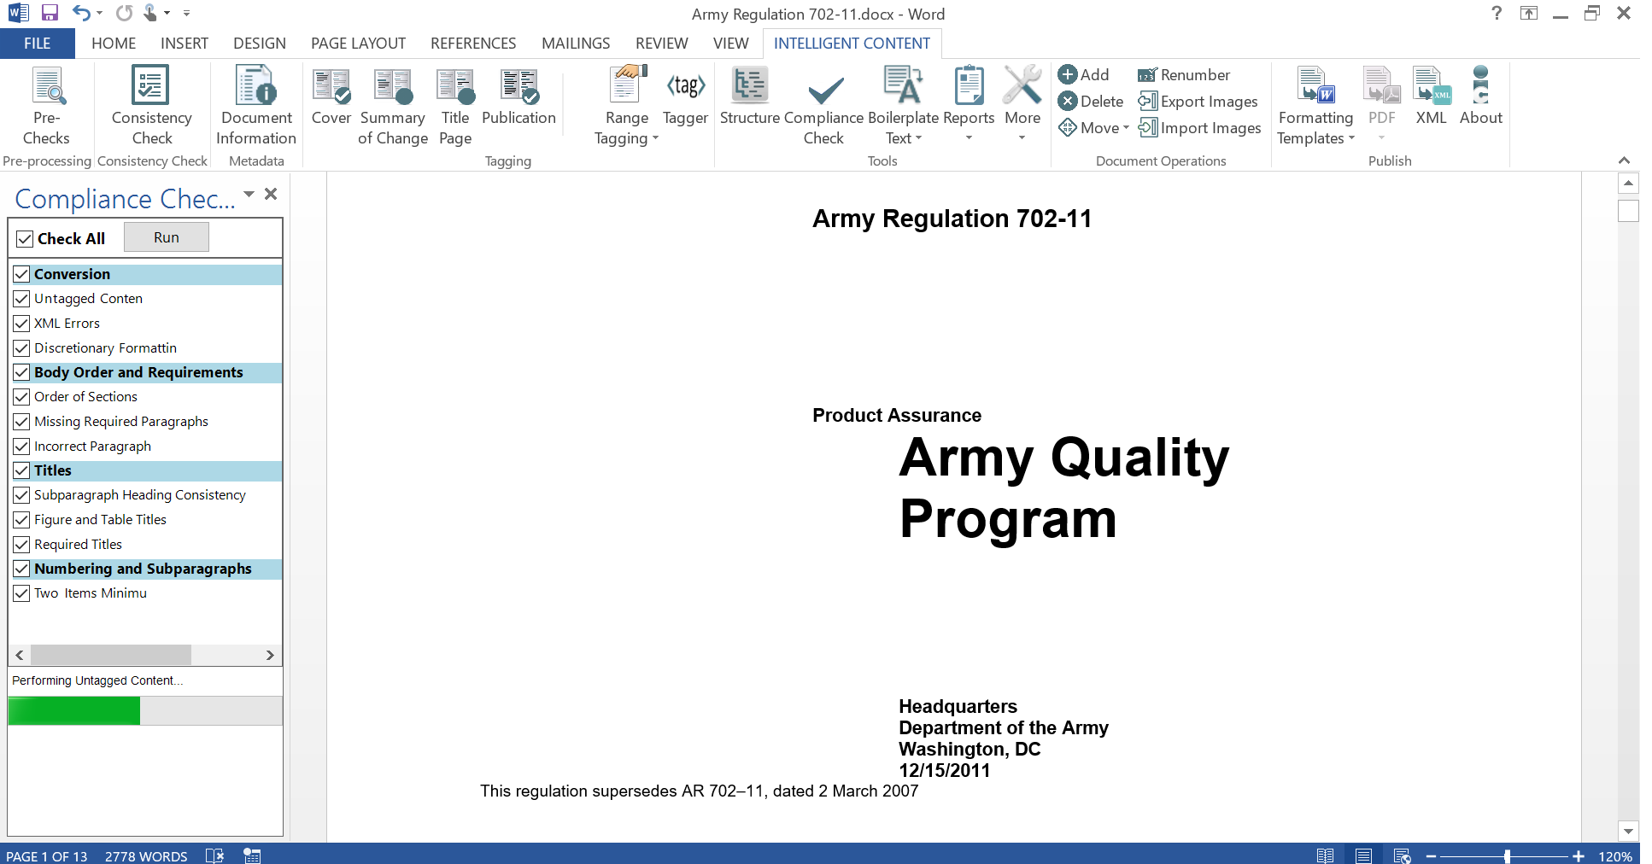Screen dimensions: 1652x864
Task: Save the document from quick access toolbar
Action: point(50,13)
